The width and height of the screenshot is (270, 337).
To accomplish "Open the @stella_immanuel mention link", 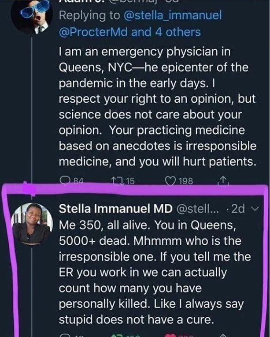I will 173,15.
